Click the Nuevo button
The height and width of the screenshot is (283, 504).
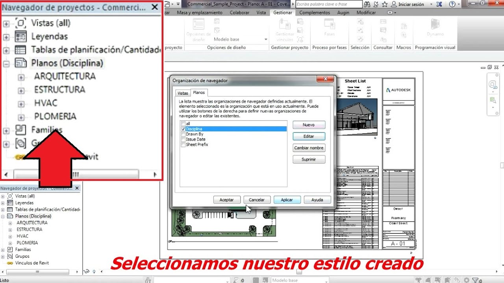pyautogui.click(x=309, y=125)
